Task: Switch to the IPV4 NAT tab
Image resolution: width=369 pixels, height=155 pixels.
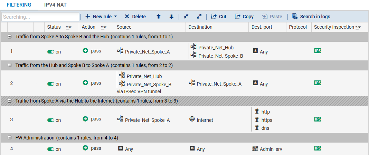Action: 55,5
